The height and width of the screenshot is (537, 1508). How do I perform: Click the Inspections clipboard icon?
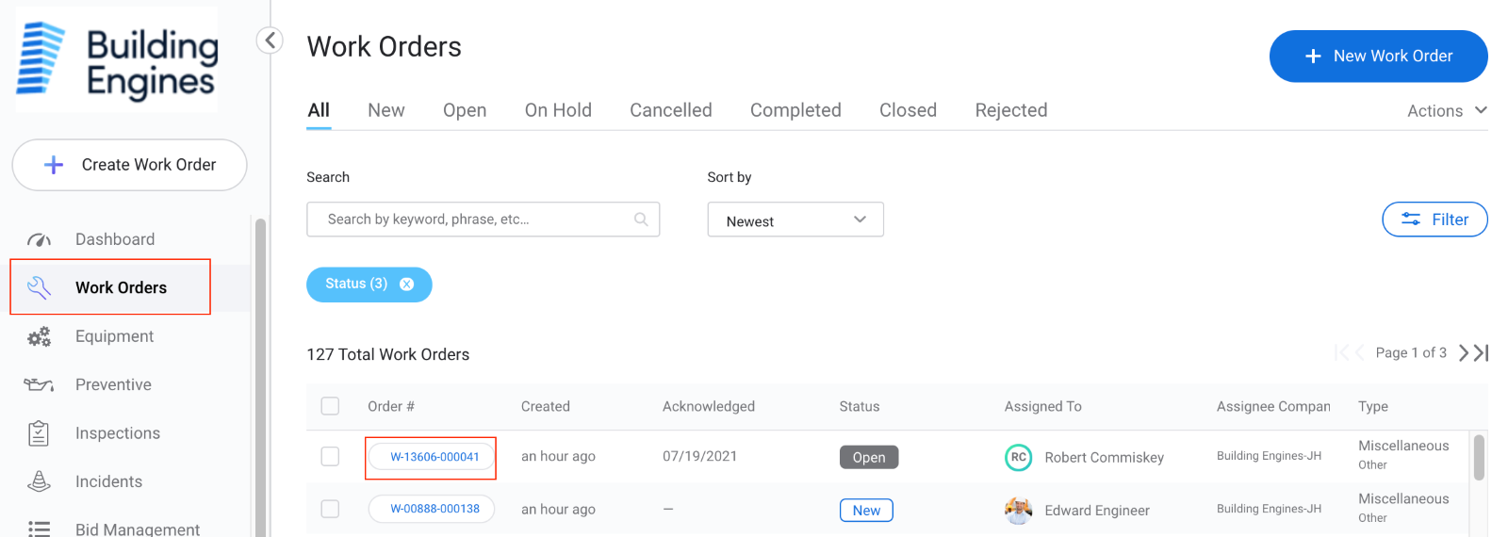(x=39, y=433)
